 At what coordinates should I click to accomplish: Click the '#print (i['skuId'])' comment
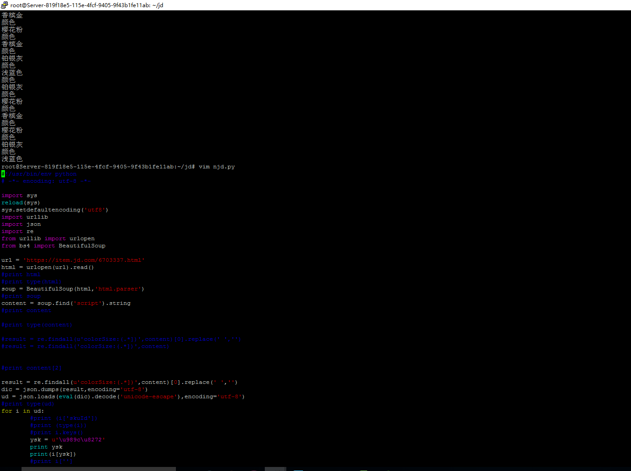click(64, 418)
